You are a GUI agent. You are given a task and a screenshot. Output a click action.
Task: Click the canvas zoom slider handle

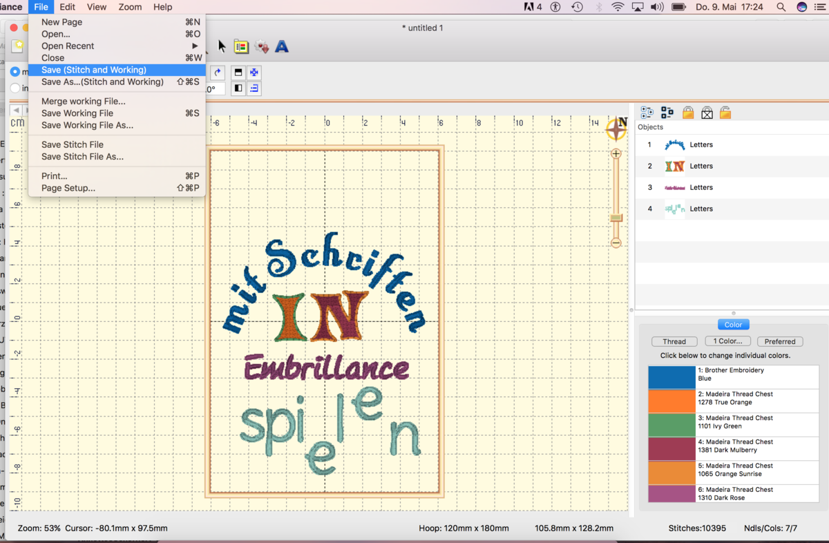pyautogui.click(x=616, y=218)
